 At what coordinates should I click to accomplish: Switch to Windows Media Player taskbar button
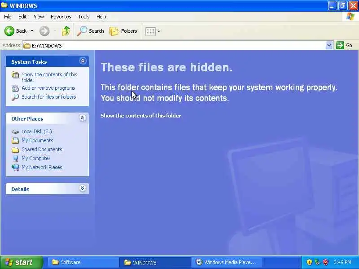[227, 262]
